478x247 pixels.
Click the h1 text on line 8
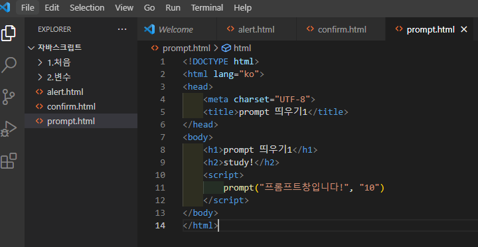pyautogui.click(x=258, y=149)
